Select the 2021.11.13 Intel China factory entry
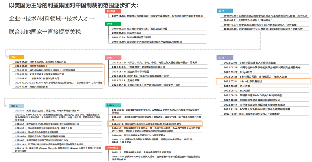Viewport: 312px width, 162px height. click(146, 85)
